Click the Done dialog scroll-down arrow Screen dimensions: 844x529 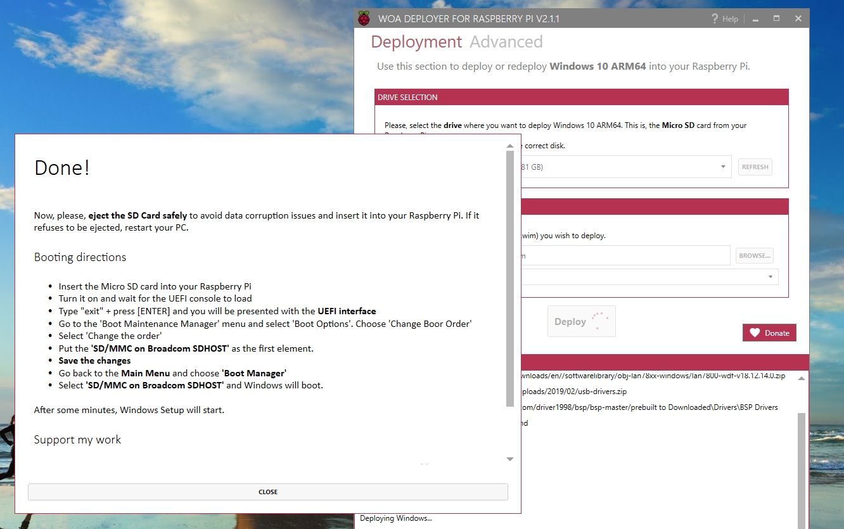click(510, 459)
